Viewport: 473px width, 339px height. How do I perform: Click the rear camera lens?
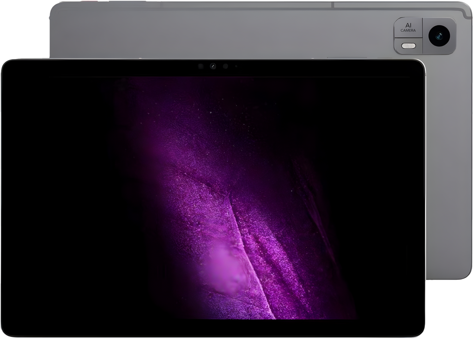coord(439,36)
